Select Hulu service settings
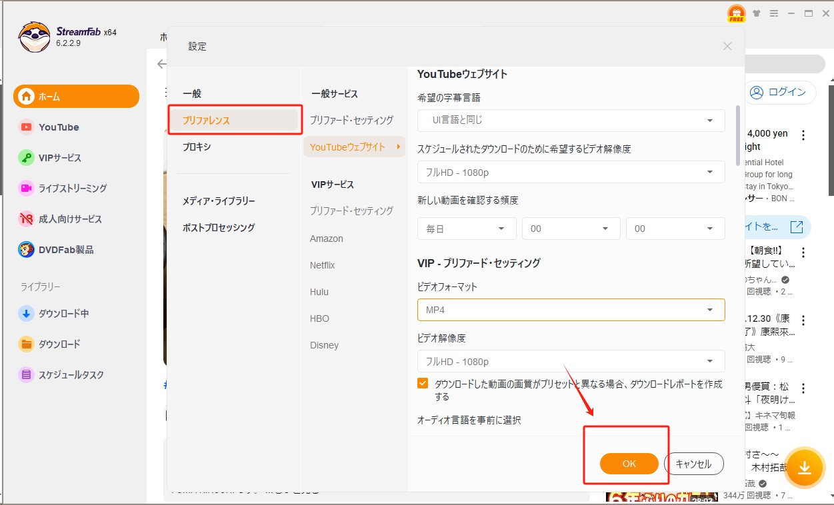 319,292
